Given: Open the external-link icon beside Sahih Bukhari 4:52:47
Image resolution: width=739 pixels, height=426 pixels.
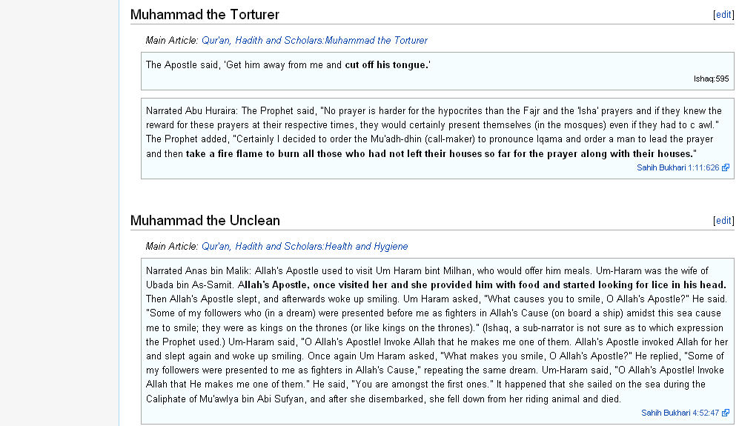Looking at the screenshot, I should point(726,413).
